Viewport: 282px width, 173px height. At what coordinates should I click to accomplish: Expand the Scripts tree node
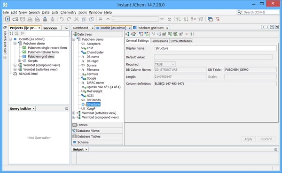pos(19,61)
